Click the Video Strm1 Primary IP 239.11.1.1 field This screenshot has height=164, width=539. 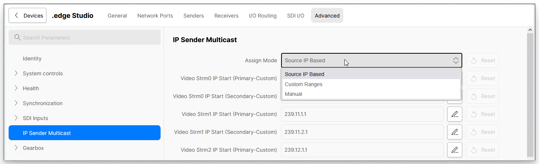(x=362, y=114)
